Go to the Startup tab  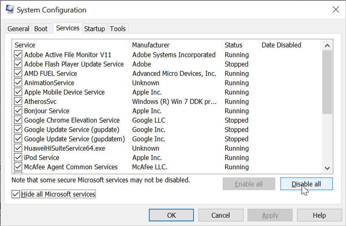pos(94,29)
